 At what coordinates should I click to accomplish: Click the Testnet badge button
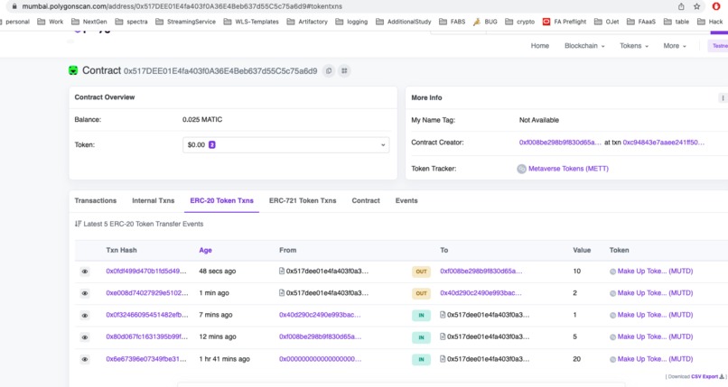point(718,46)
